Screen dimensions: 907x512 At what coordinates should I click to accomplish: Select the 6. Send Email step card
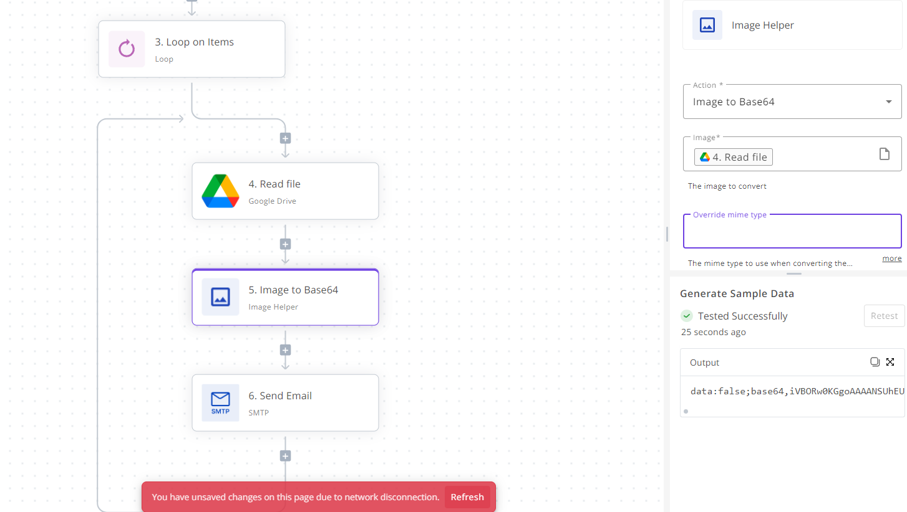[x=285, y=403]
